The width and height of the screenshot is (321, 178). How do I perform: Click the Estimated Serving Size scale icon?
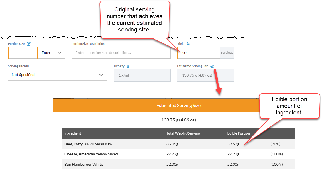point(213,66)
